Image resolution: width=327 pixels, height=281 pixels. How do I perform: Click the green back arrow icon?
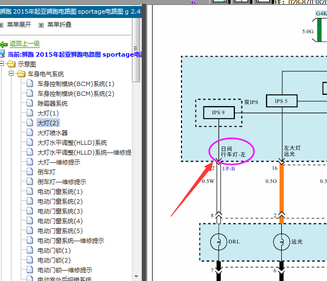pyautogui.click(x=4, y=45)
